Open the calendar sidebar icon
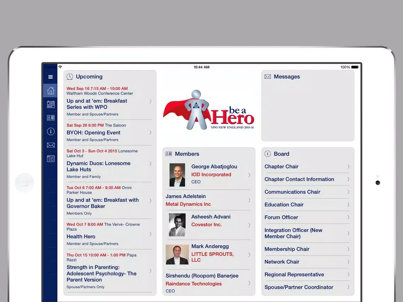Image resolution: width=403 pixels, height=302 pixels. point(51,104)
